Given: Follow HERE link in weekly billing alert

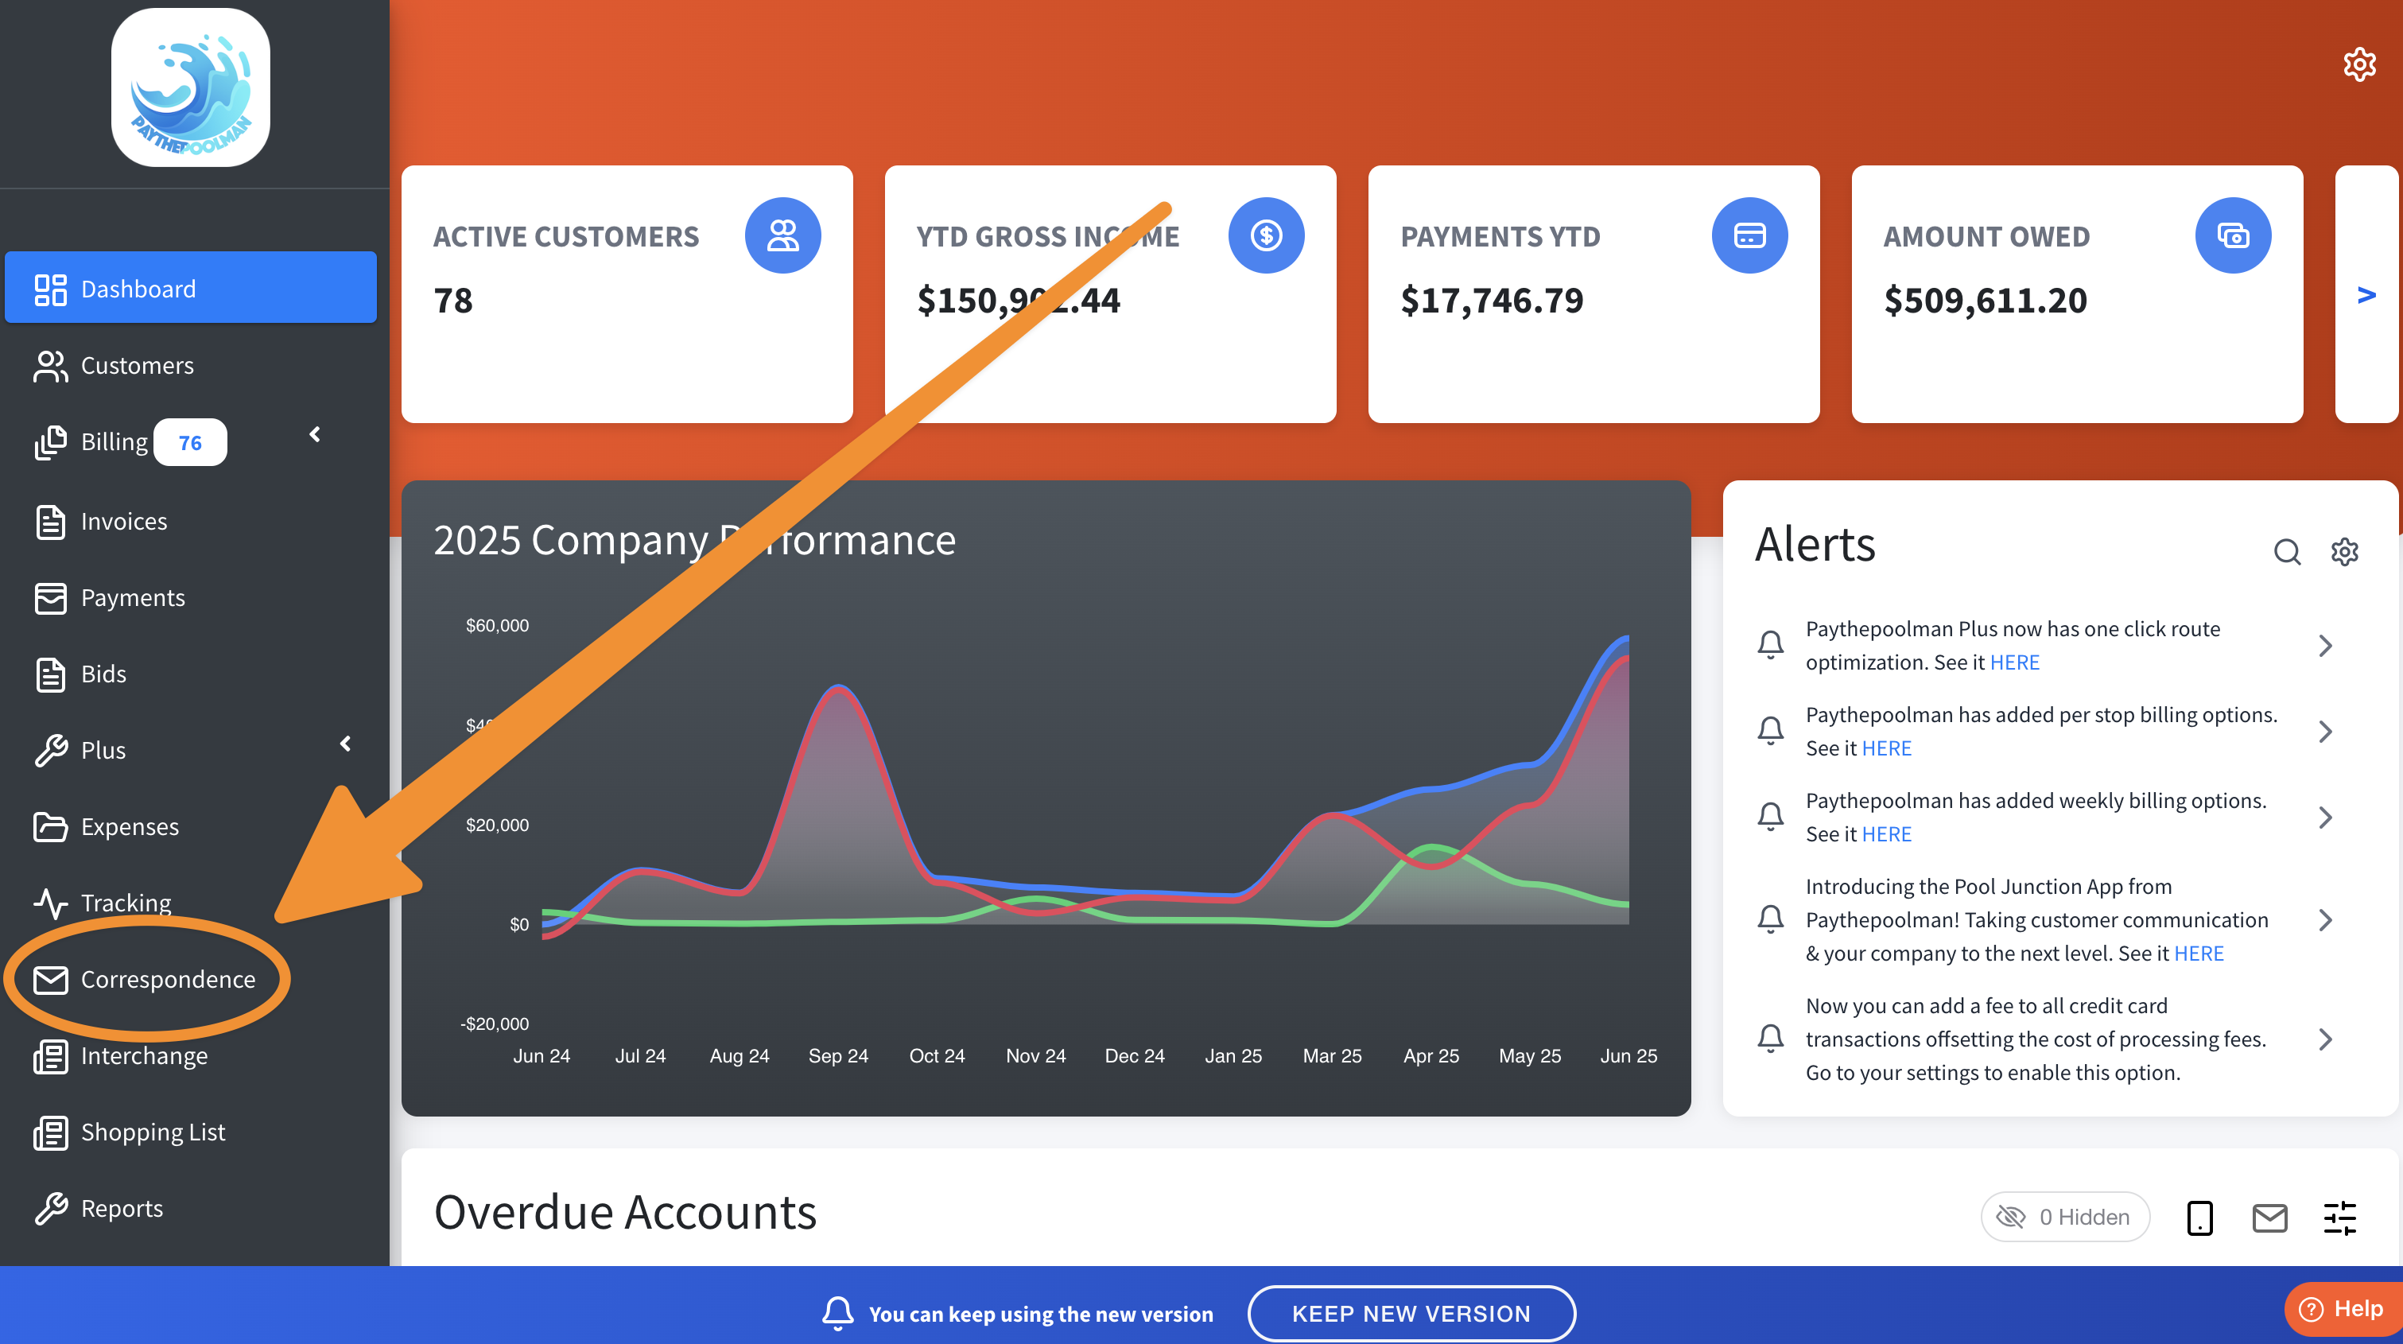Looking at the screenshot, I should pos(1886,833).
